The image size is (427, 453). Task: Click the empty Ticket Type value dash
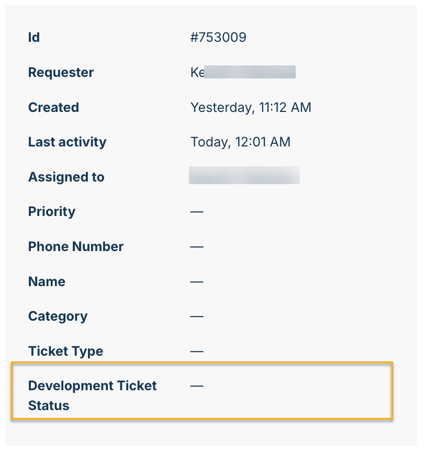click(197, 351)
